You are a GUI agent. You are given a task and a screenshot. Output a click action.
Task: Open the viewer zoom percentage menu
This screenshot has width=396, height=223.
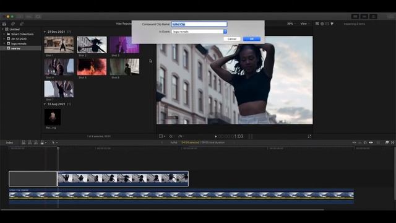pyautogui.click(x=291, y=24)
